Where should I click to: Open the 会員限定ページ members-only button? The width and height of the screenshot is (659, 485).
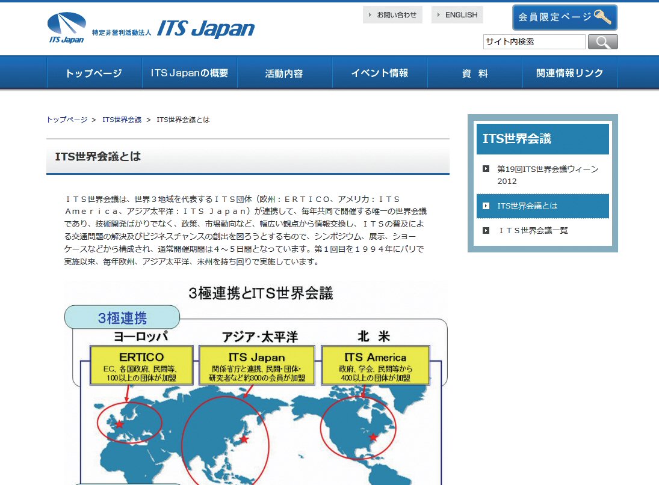point(565,17)
